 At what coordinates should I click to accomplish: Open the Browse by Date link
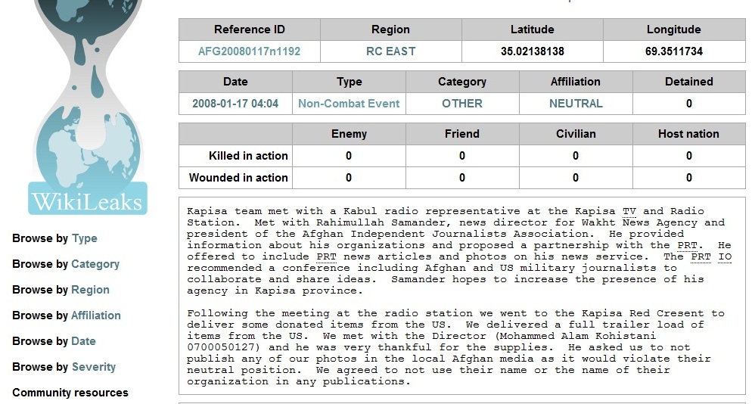click(83, 341)
